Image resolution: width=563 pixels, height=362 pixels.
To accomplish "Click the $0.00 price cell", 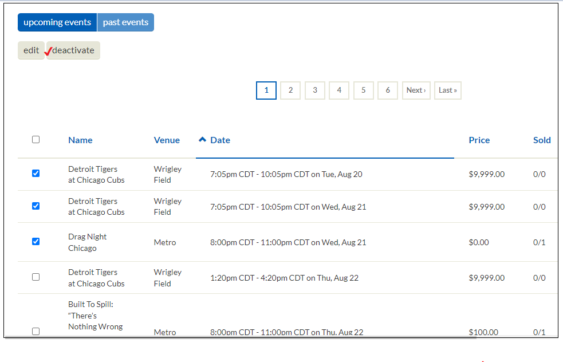I will [479, 242].
